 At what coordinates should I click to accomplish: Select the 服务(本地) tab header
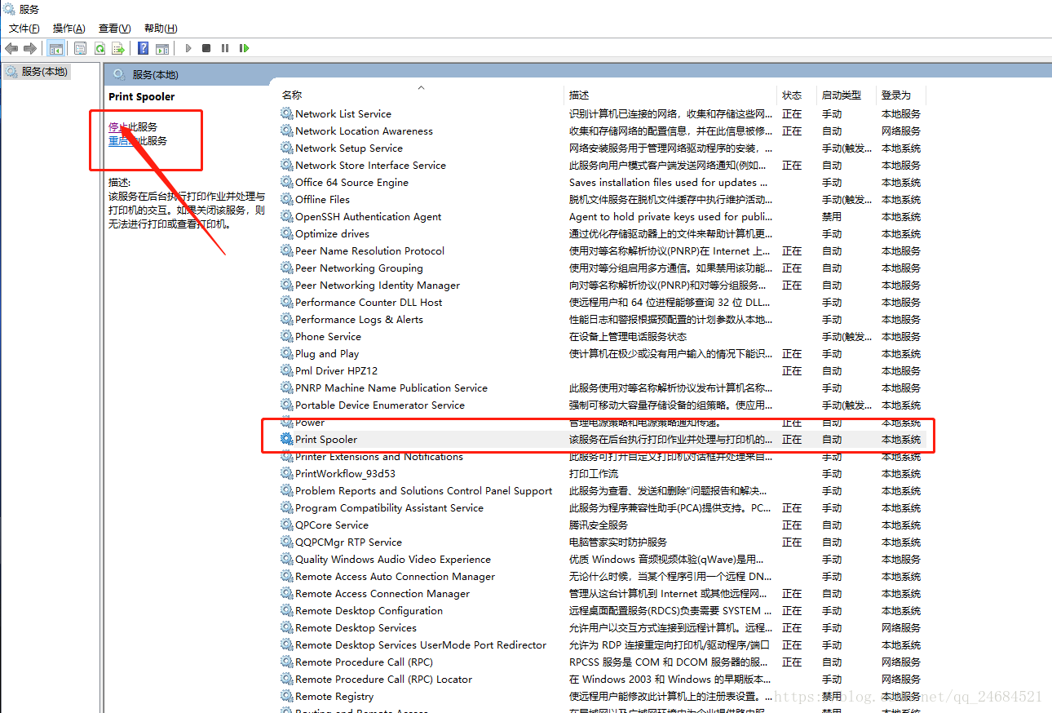(36, 71)
